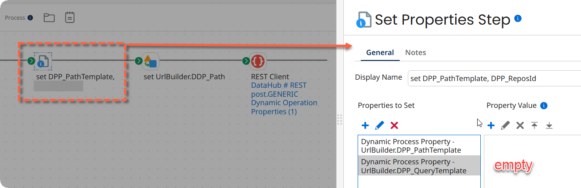Screen dimensions: 581x188
Task: Remove property value with gray X icon
Action: (520, 125)
